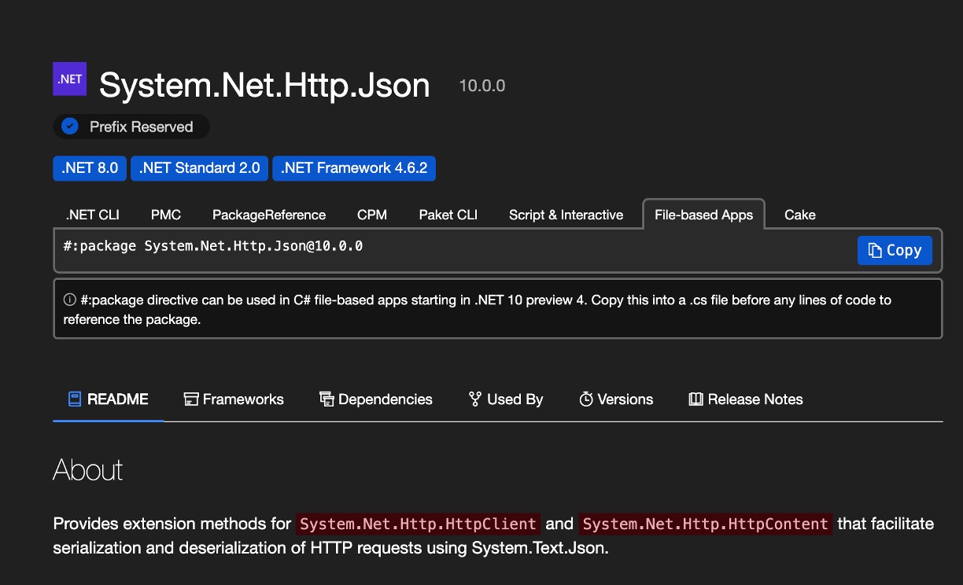The image size is (963, 585).
Task: Click the info icon in package directive note
Action: (69, 300)
